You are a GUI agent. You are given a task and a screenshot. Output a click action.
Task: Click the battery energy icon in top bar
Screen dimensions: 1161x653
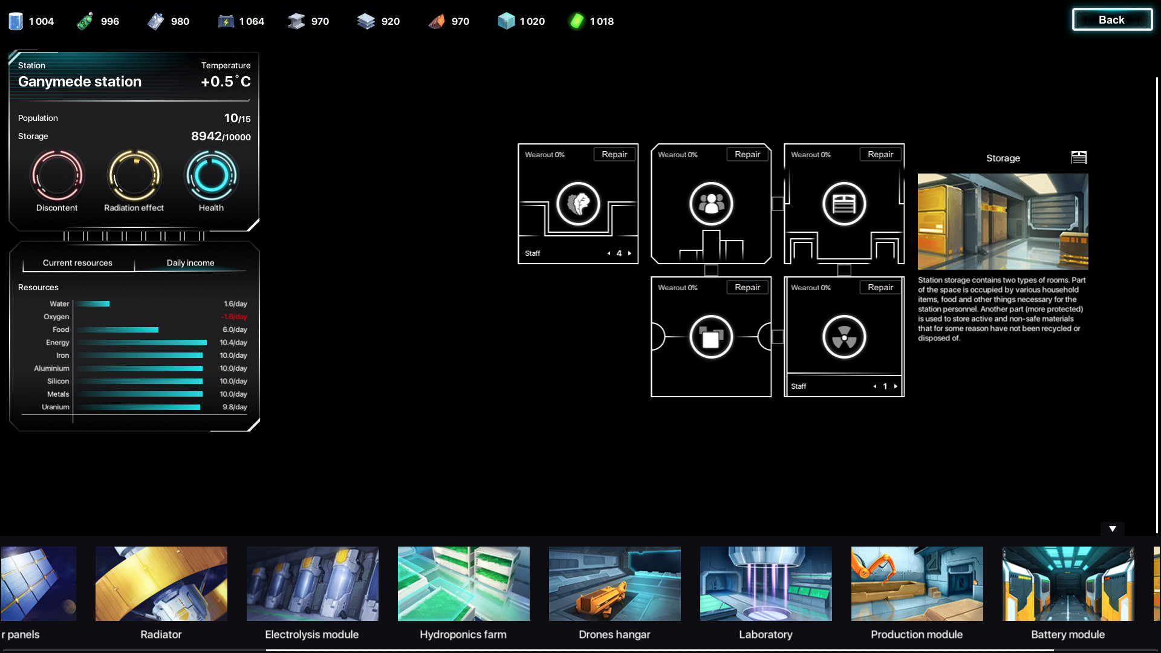click(x=227, y=20)
